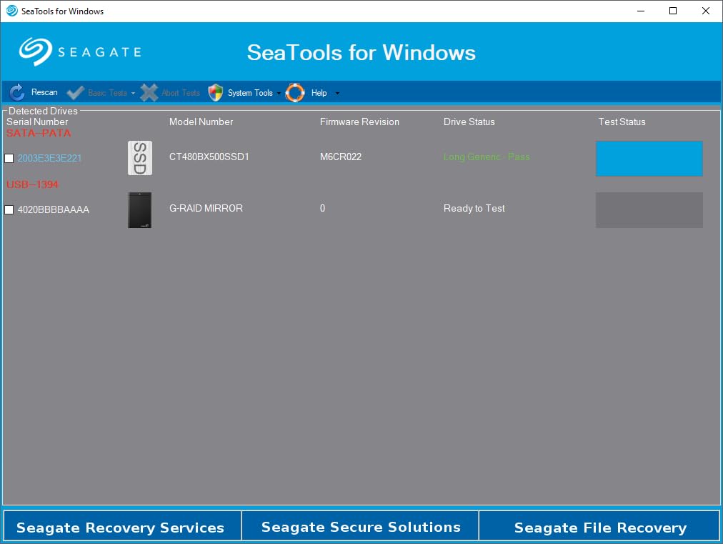This screenshot has width=723, height=544.
Task: Click model number CT480BX500SSD1
Action: tap(209, 157)
